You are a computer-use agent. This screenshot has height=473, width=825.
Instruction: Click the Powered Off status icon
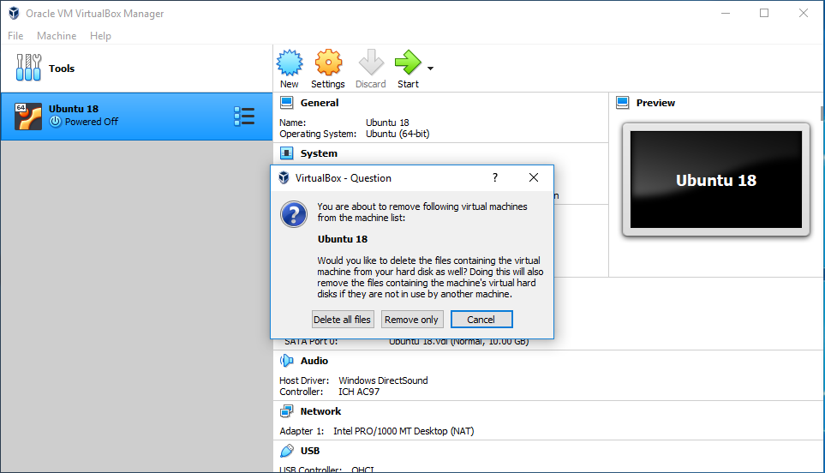pos(55,122)
